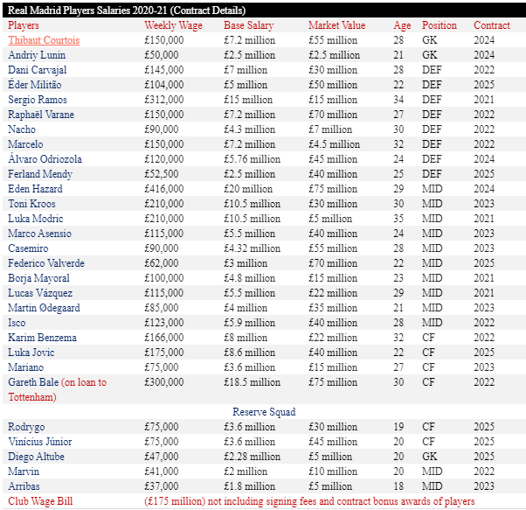This screenshot has width=526, height=510.
Task: Click Eden Hazard's £416,000 weekly wage
Action: [164, 189]
